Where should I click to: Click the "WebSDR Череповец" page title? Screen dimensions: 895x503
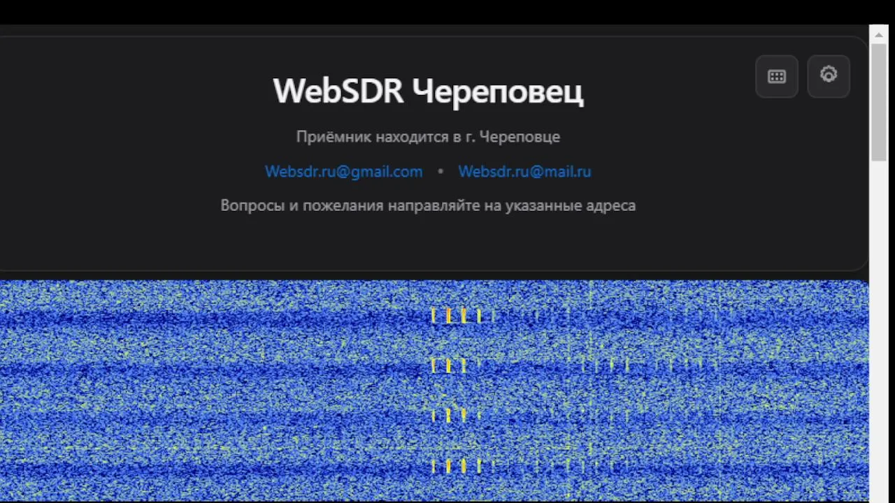pyautogui.click(x=428, y=92)
